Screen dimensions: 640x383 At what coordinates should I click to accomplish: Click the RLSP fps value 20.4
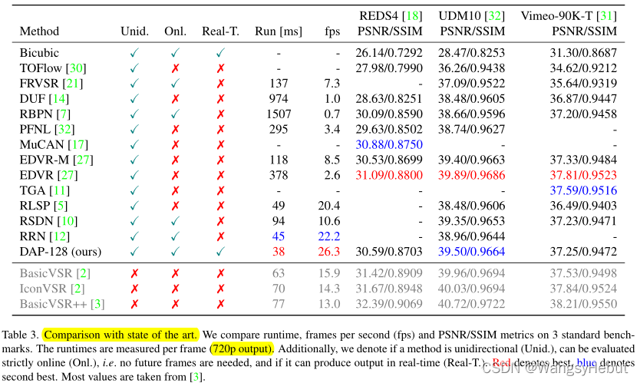(329, 206)
